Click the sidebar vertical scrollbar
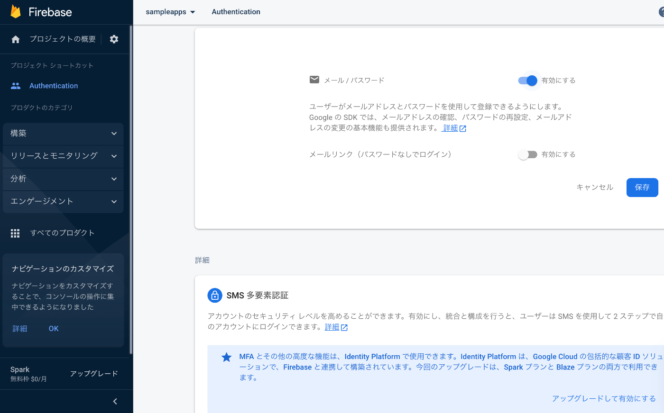The width and height of the screenshot is (664, 413). pyautogui.click(x=131, y=189)
